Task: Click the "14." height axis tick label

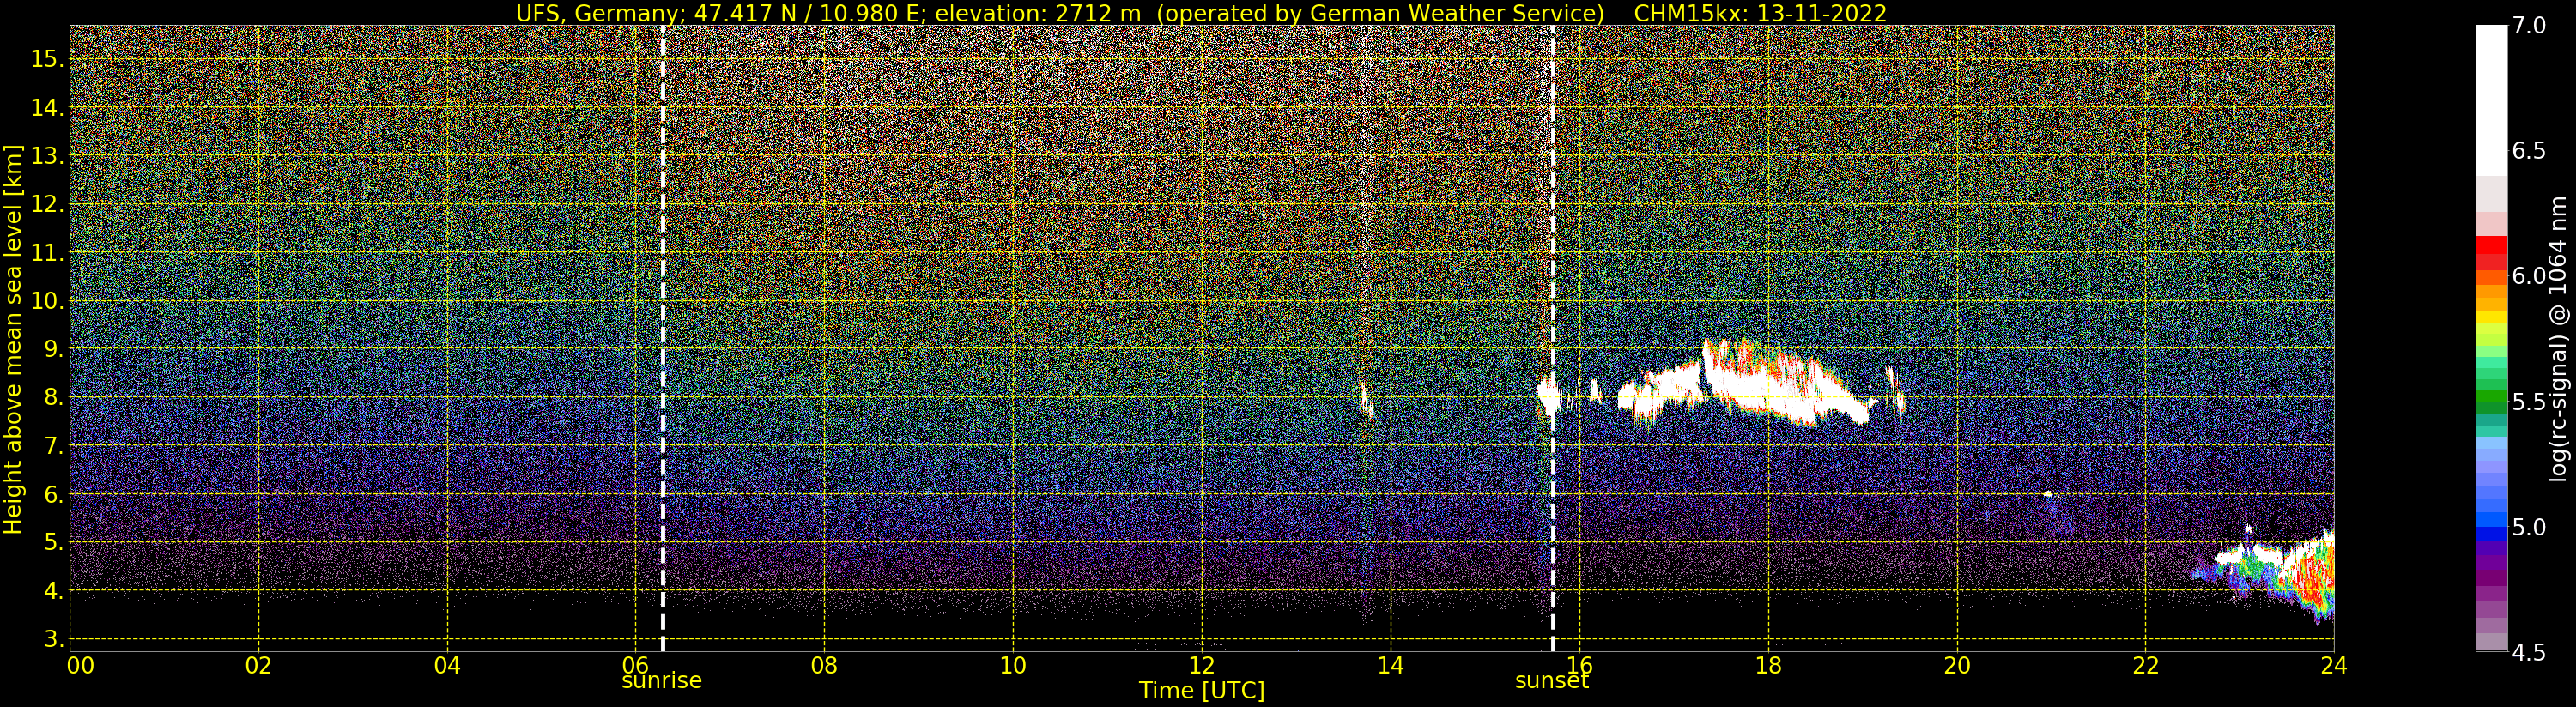Action: [47, 107]
